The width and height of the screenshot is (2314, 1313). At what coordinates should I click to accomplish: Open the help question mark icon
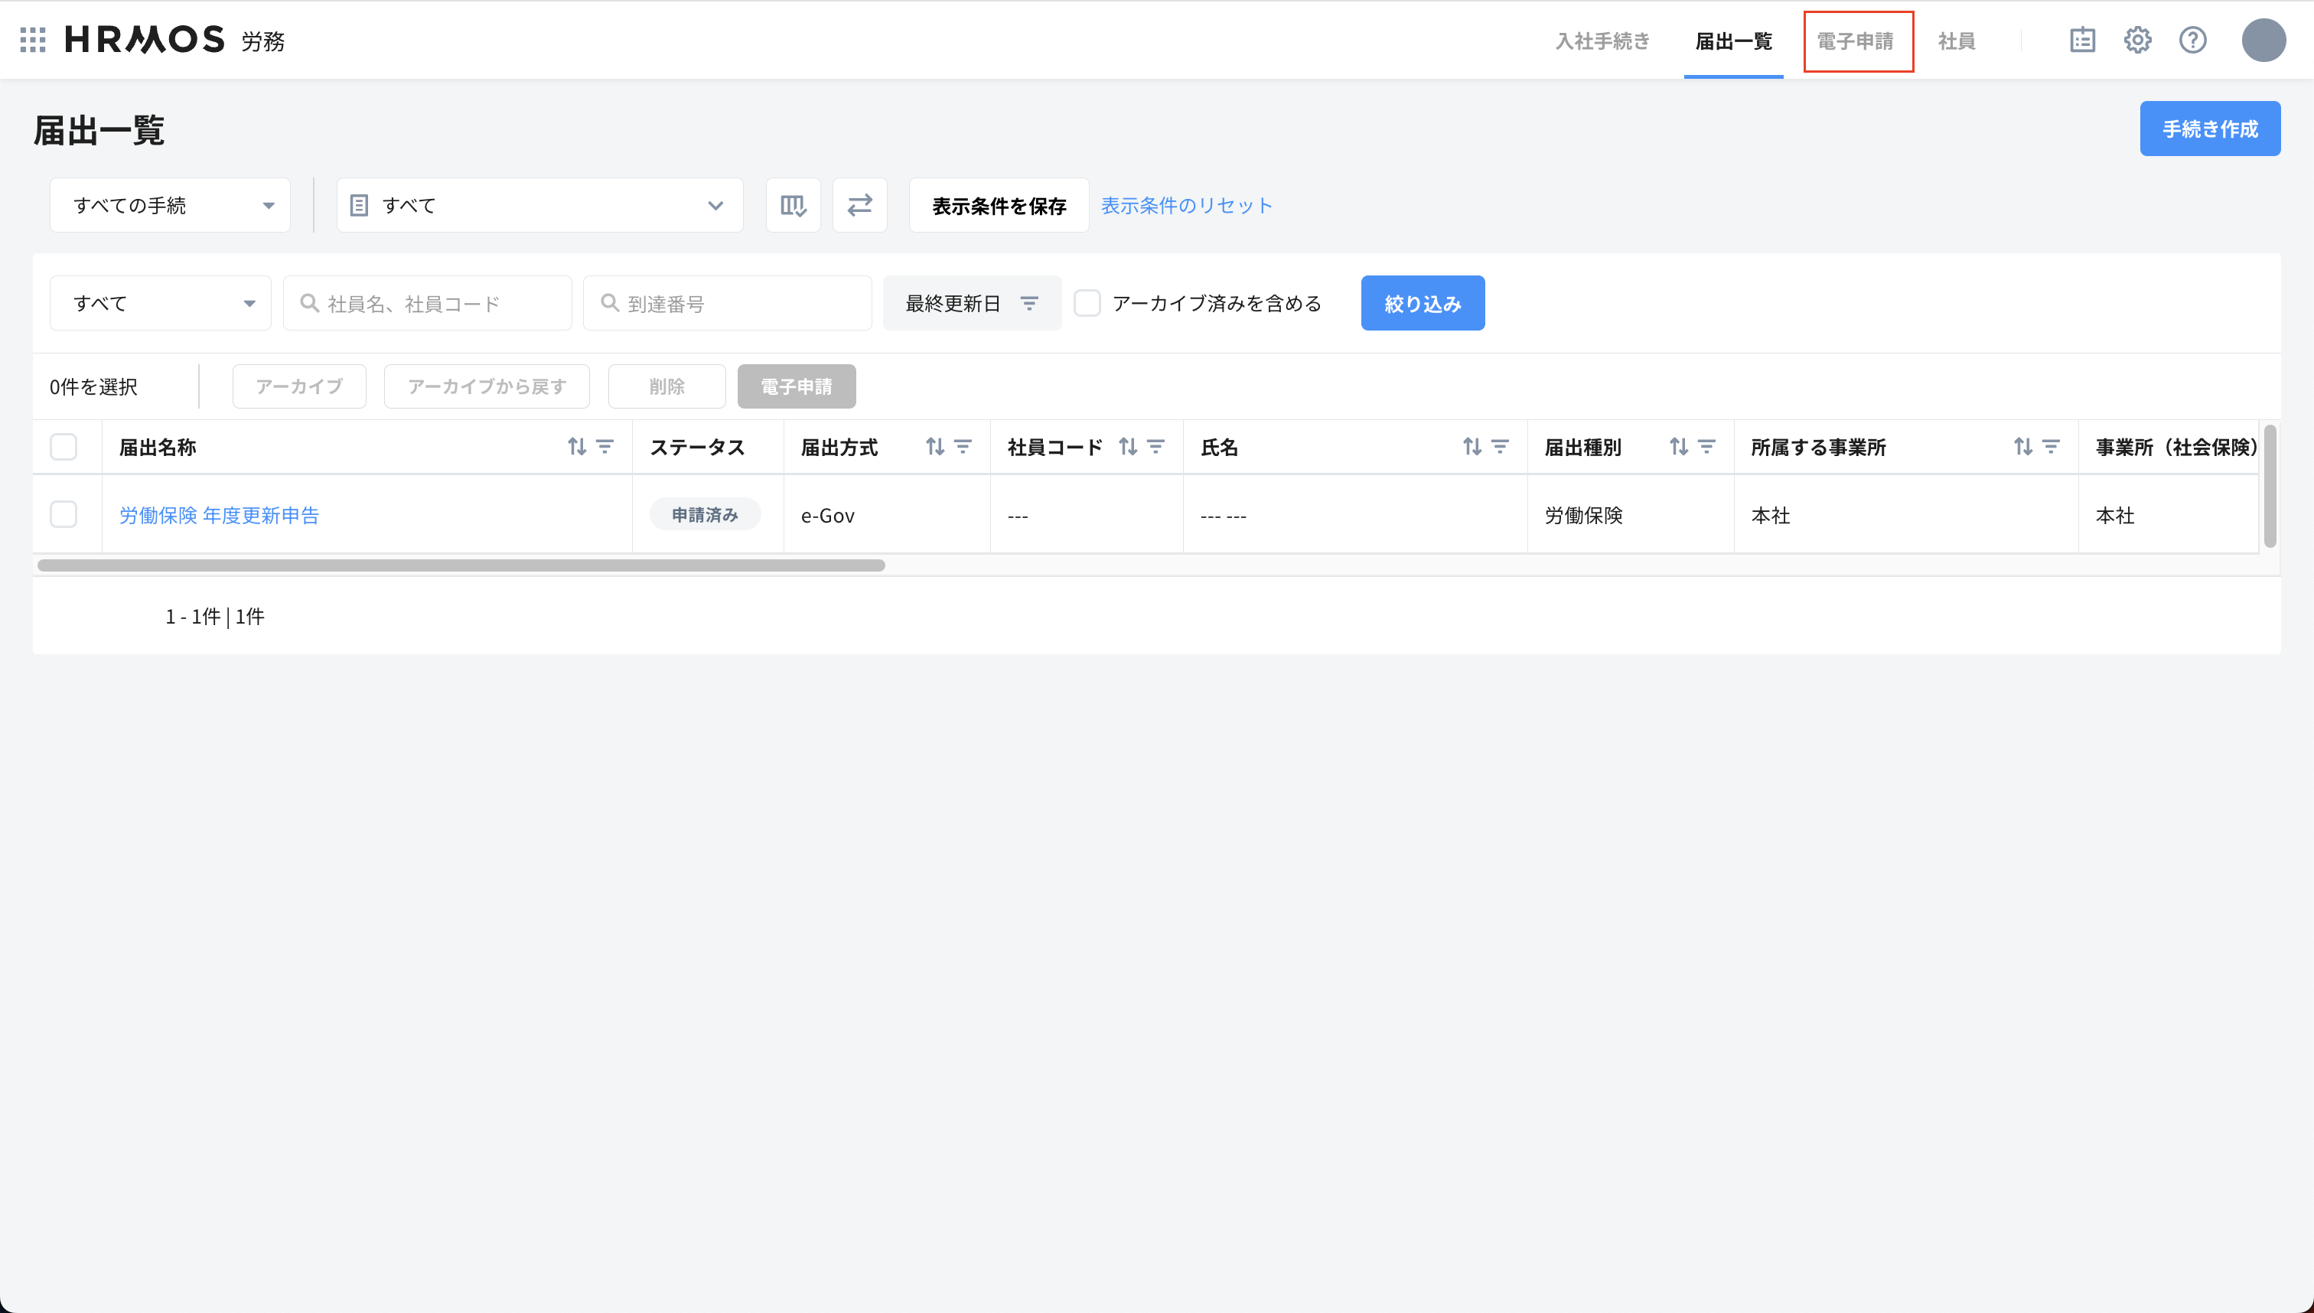tap(2193, 40)
